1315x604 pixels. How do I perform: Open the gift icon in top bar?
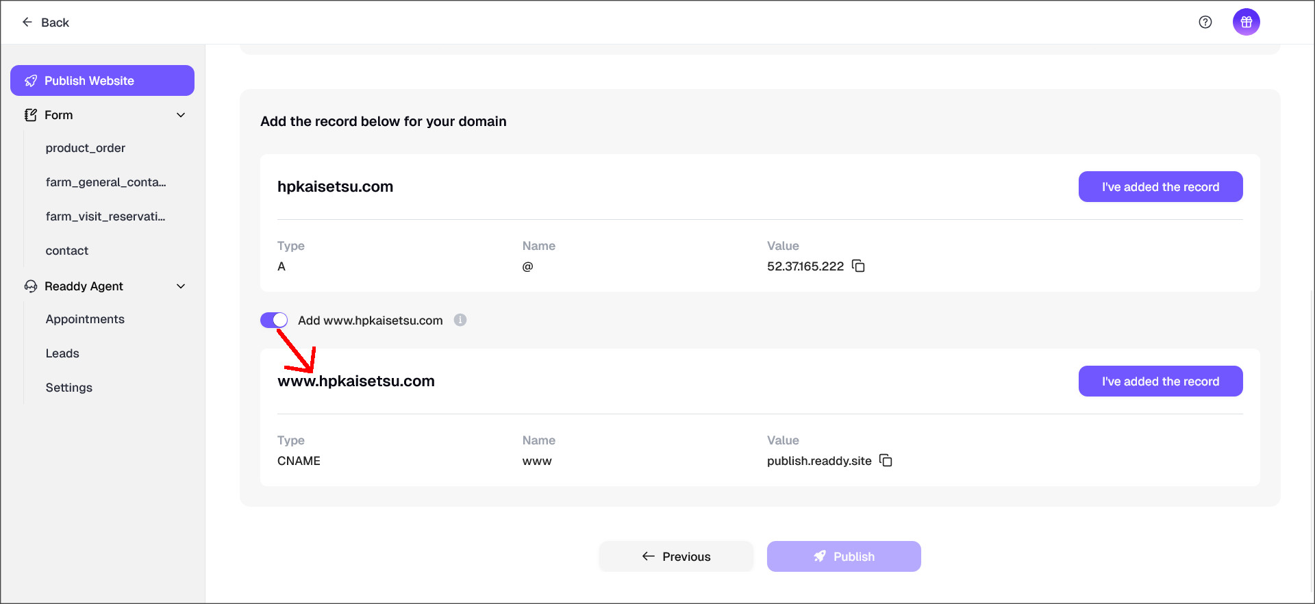[x=1246, y=22]
